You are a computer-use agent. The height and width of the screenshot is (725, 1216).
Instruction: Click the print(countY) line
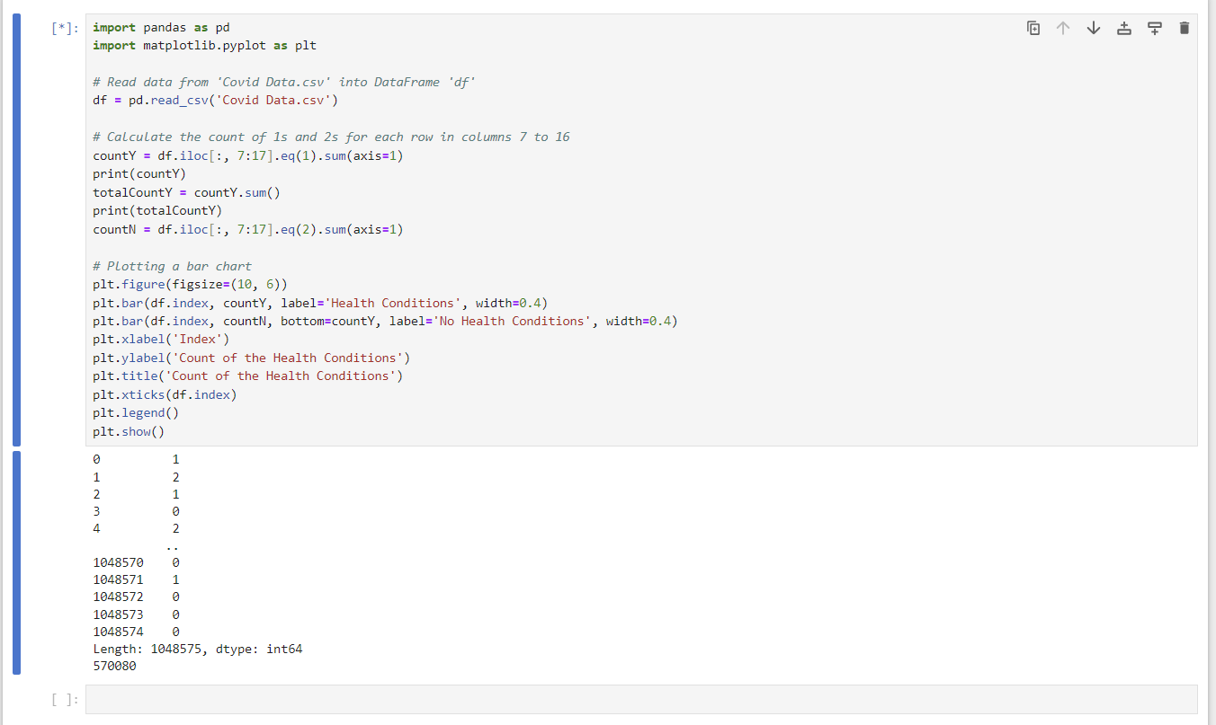[139, 173]
